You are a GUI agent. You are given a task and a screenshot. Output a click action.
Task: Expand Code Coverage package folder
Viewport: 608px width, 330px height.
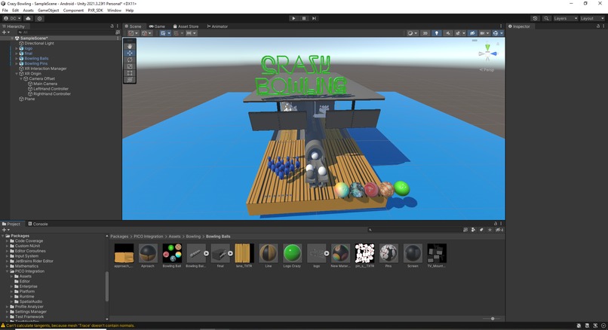7,241
